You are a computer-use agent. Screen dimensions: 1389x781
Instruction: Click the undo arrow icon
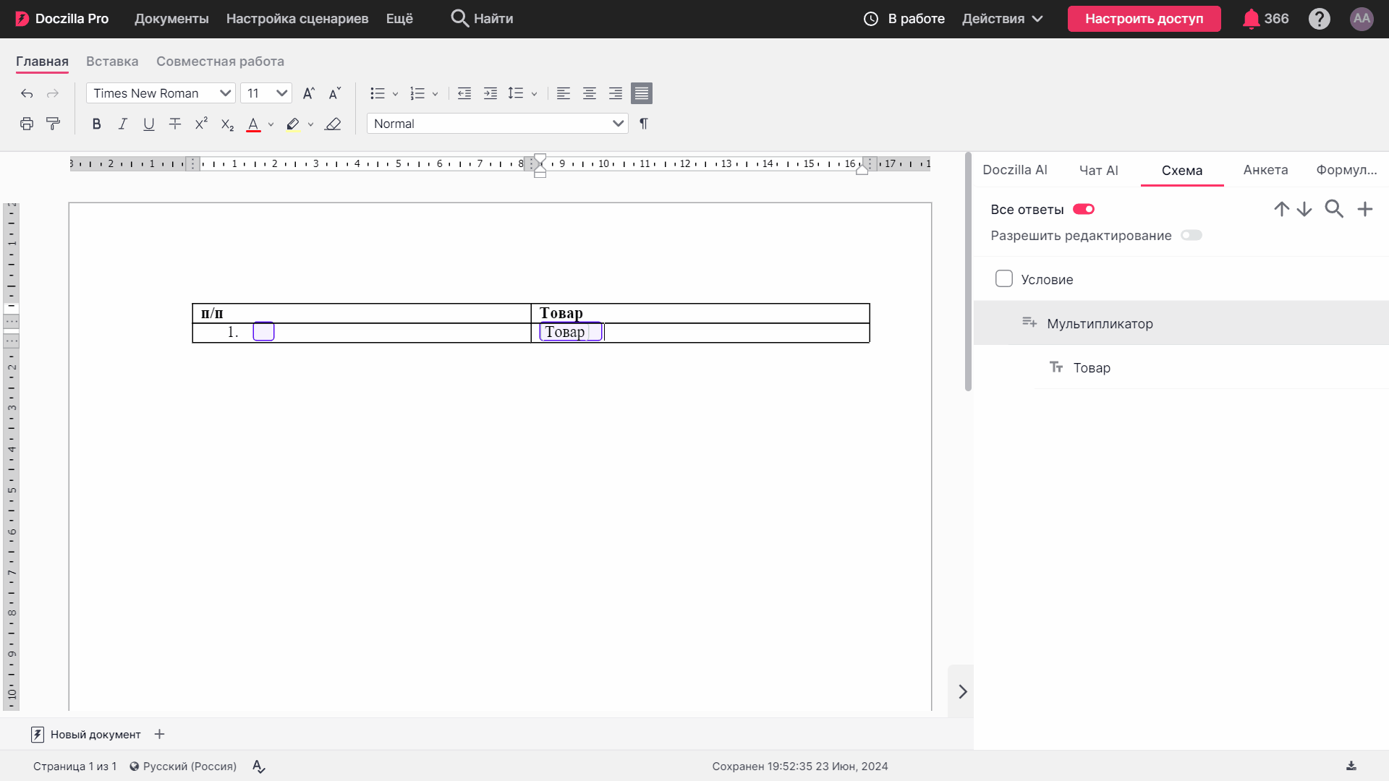coord(27,93)
